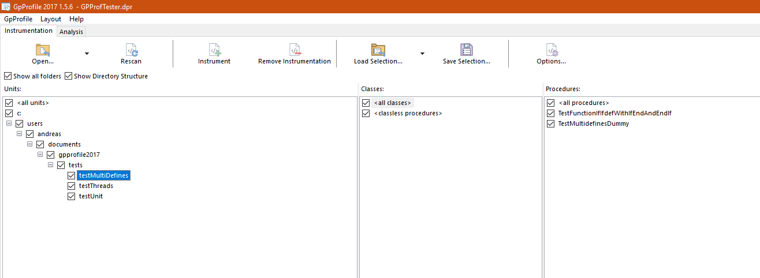Select the highlighted testMultiDefines unit
The height and width of the screenshot is (278, 760).
click(x=103, y=175)
